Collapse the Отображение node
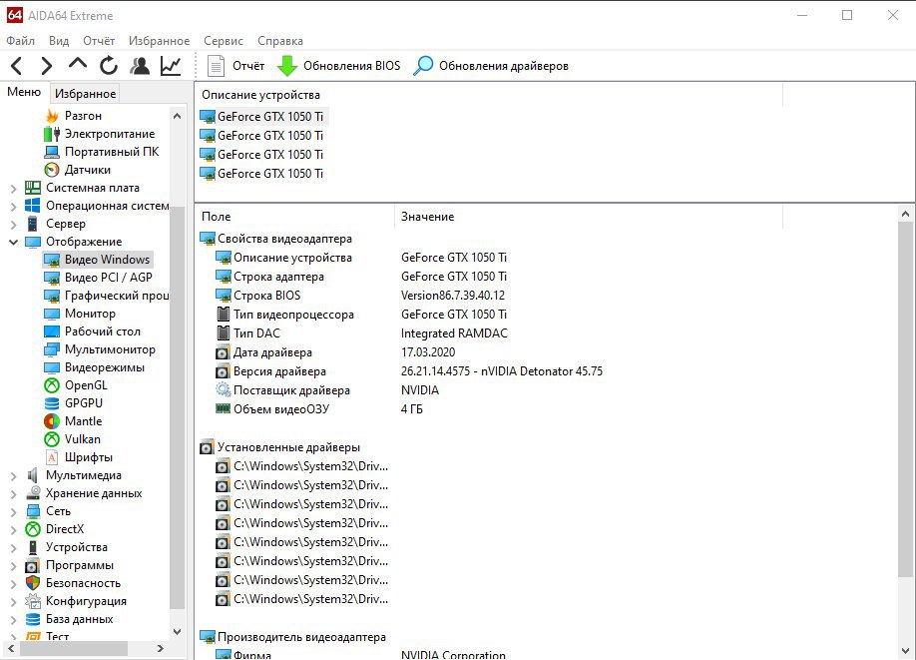This screenshot has height=660, width=916. (x=13, y=242)
